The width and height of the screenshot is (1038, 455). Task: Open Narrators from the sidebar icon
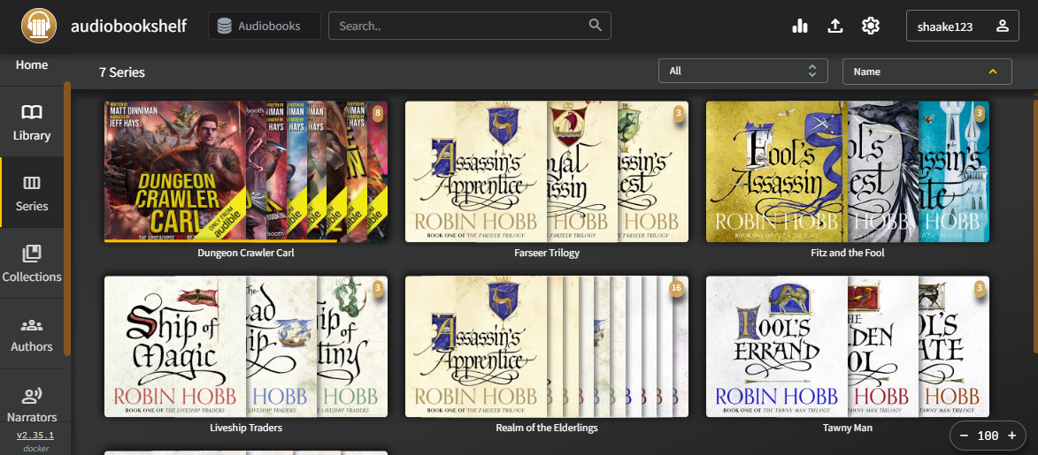[x=32, y=396]
